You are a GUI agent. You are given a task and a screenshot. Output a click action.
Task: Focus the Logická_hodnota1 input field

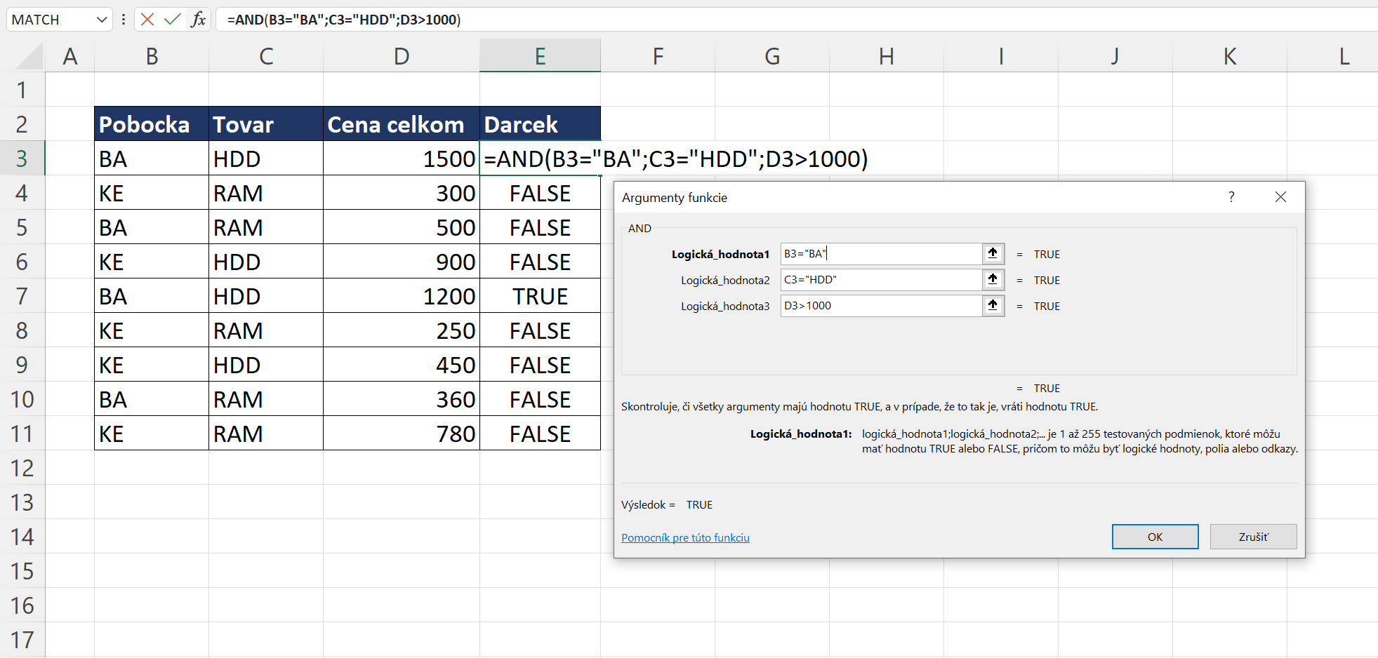click(x=881, y=254)
